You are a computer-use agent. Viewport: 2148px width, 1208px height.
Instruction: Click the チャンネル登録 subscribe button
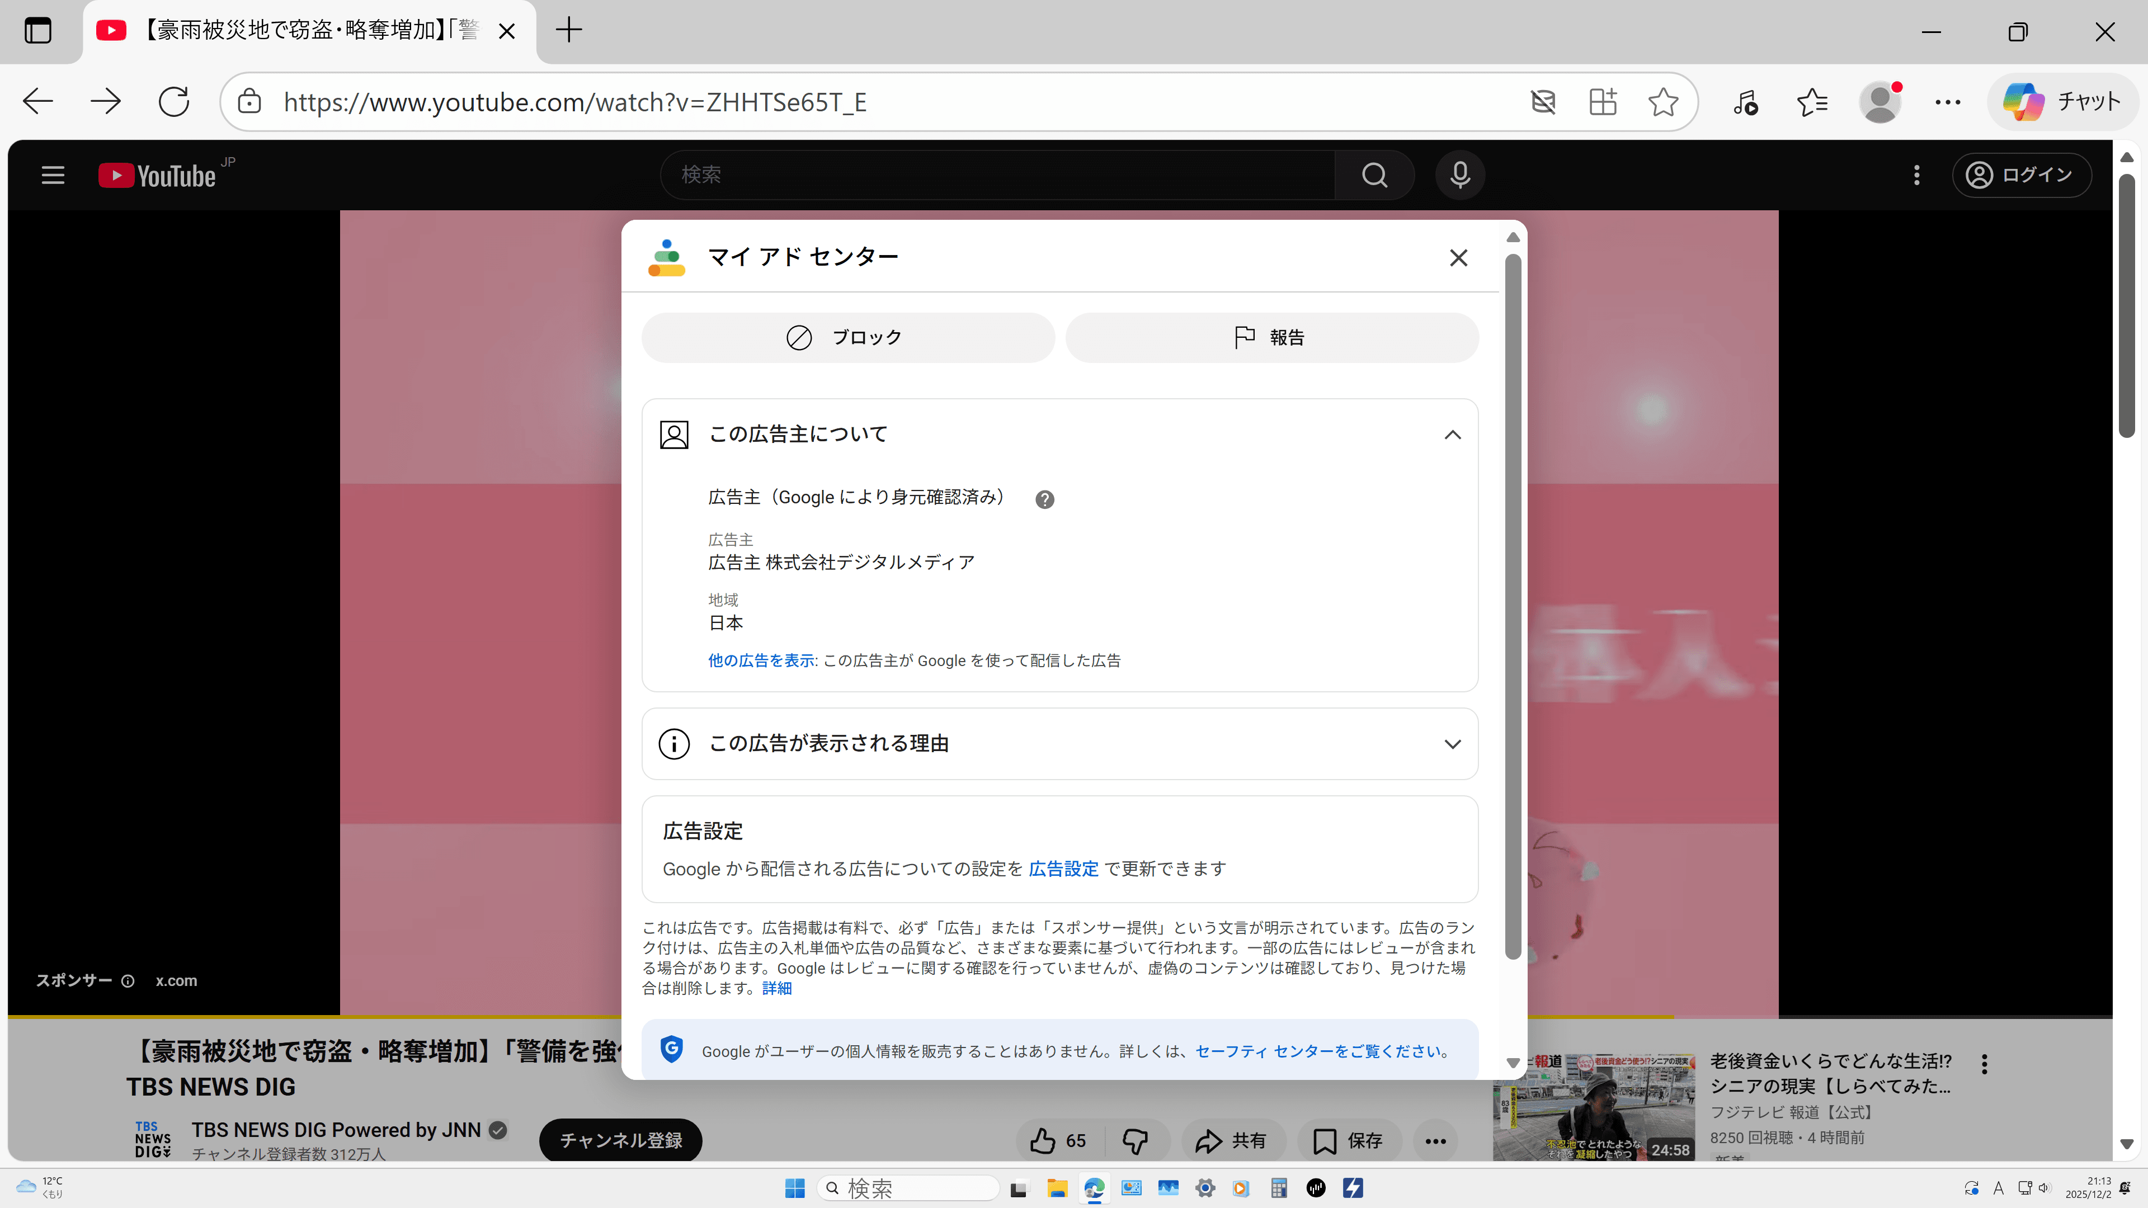pyautogui.click(x=620, y=1140)
